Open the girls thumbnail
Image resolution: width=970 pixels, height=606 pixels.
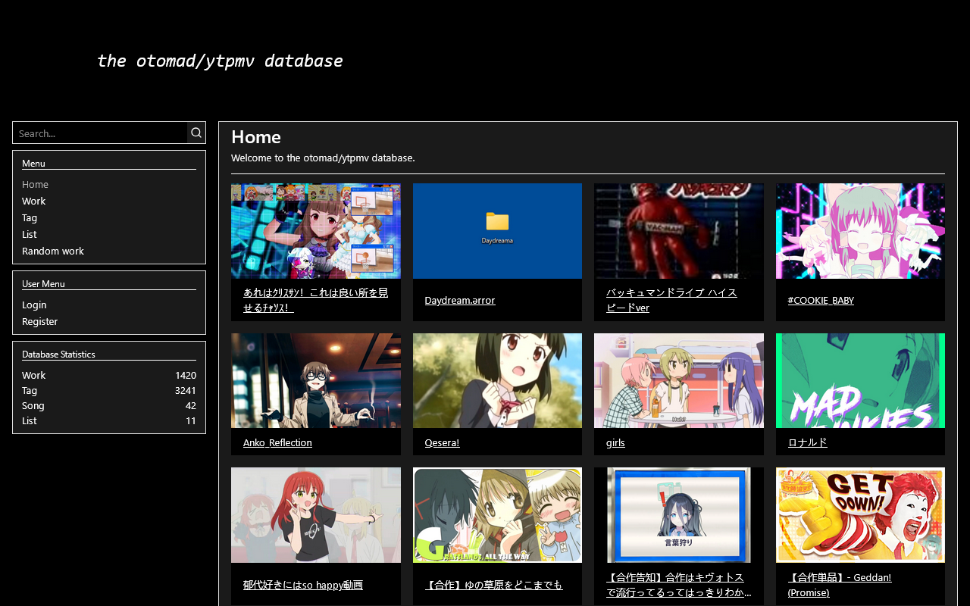tap(679, 380)
